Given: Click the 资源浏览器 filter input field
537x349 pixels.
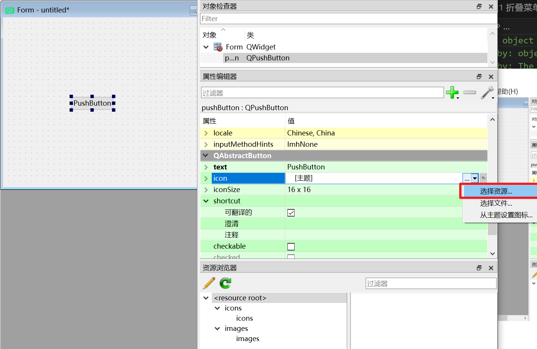Looking at the screenshot, I should click(431, 284).
